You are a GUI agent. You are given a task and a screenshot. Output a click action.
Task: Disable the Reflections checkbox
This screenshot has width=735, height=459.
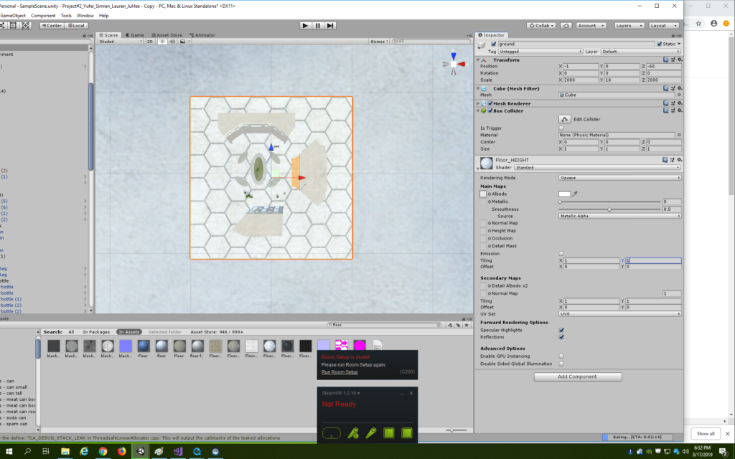click(x=561, y=337)
